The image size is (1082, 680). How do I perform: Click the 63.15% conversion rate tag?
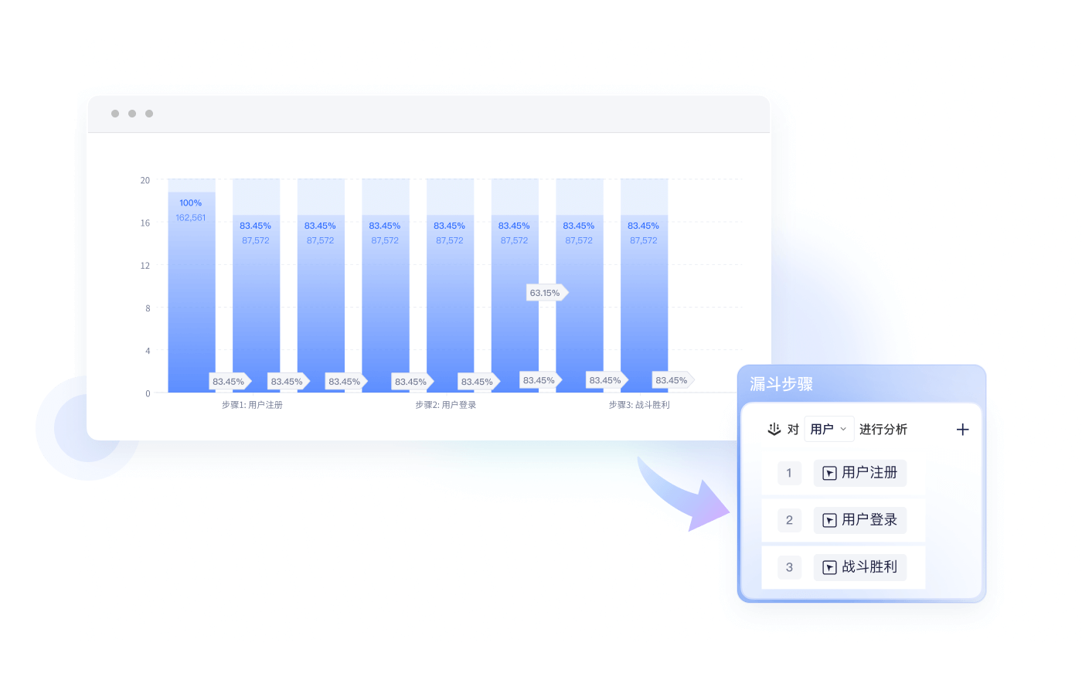pyautogui.click(x=546, y=293)
